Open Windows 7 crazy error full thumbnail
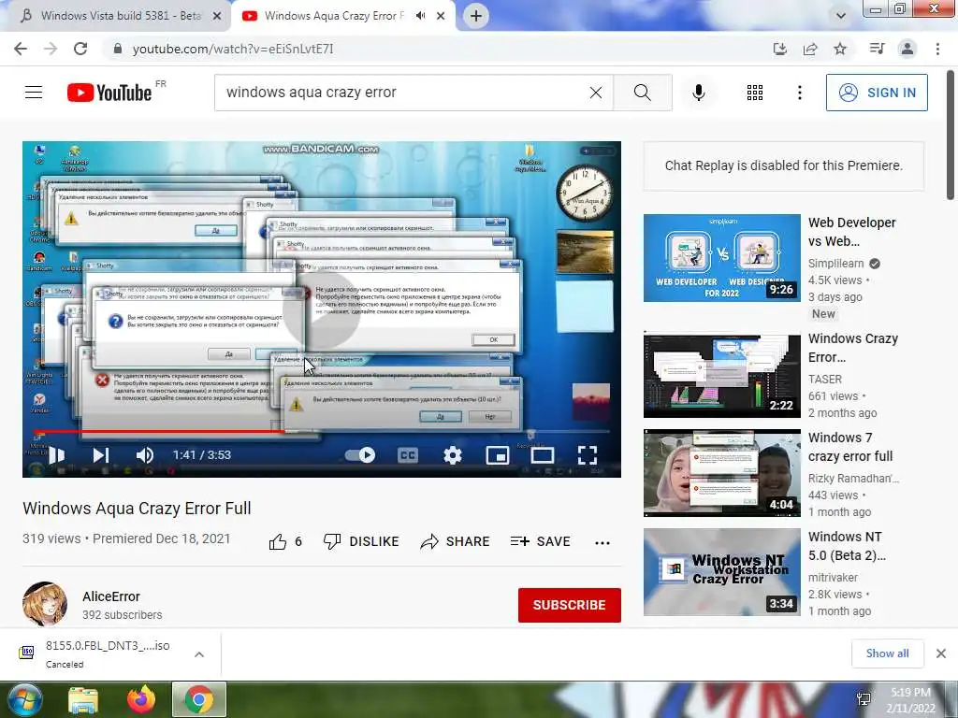 (x=721, y=472)
